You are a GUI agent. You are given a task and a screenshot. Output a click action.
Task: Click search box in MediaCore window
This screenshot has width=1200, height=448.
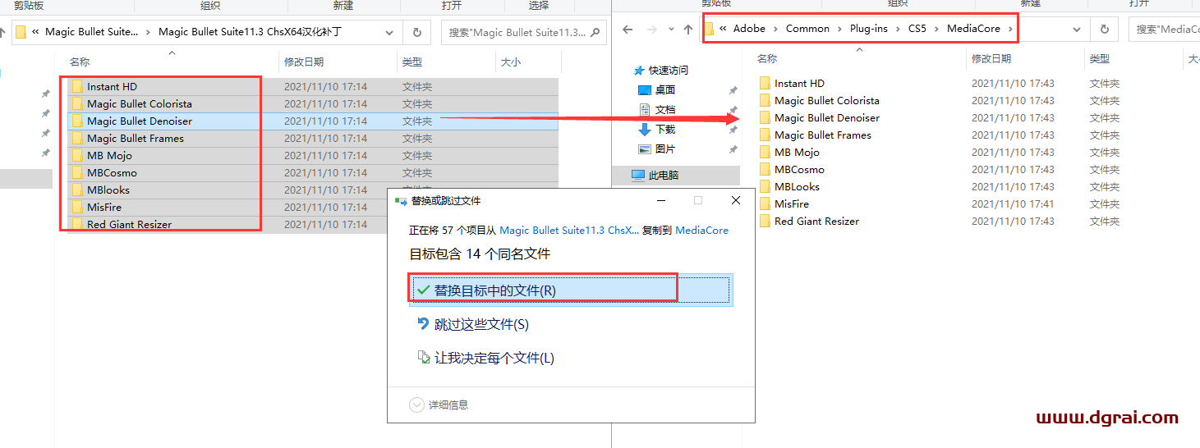1164,30
